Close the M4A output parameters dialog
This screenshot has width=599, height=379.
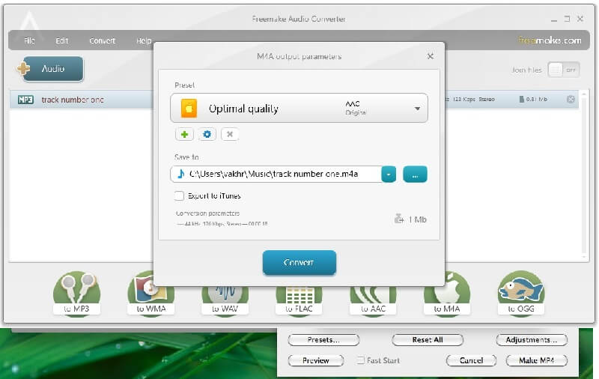click(431, 56)
